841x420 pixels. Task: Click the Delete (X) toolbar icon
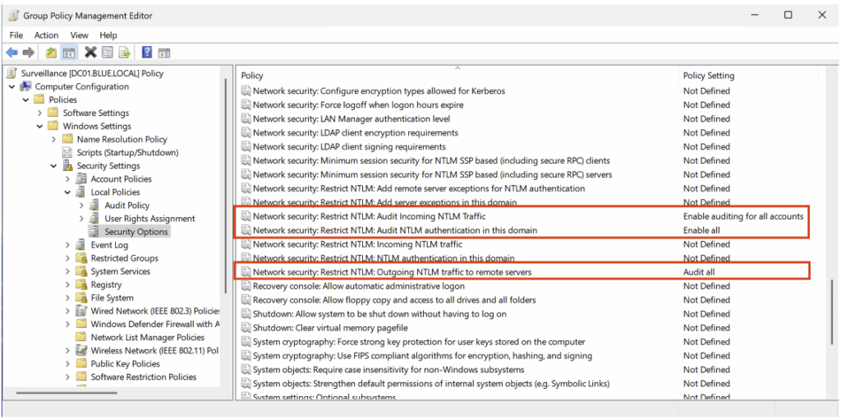90,53
